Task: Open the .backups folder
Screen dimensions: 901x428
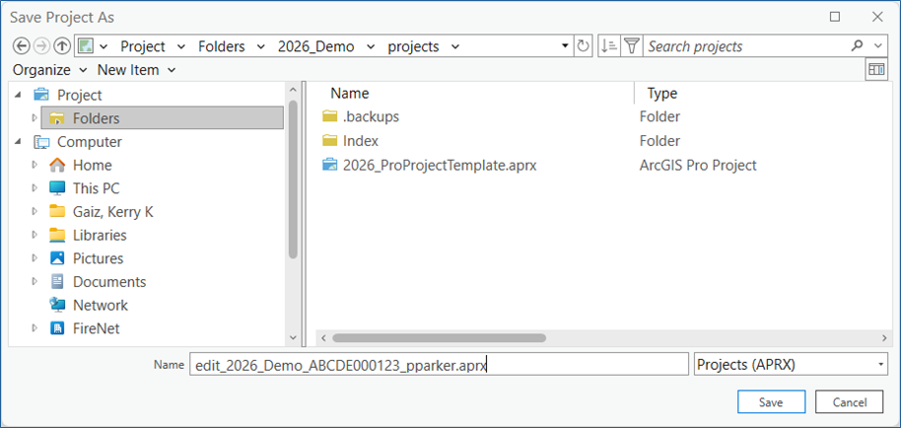Action: [x=371, y=116]
